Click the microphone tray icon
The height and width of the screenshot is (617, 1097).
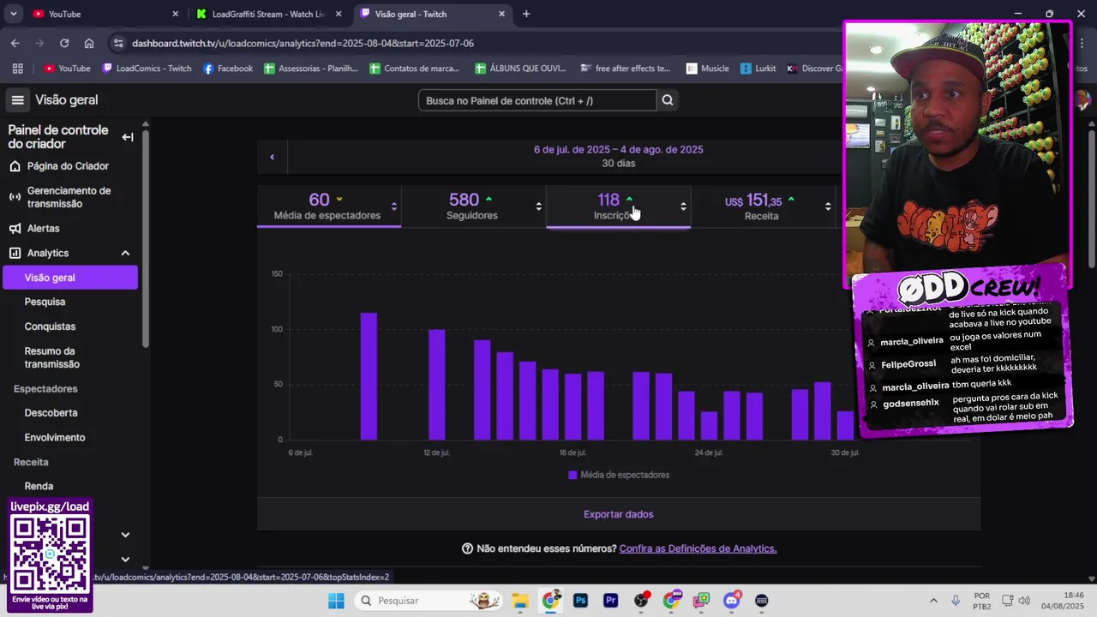click(956, 601)
